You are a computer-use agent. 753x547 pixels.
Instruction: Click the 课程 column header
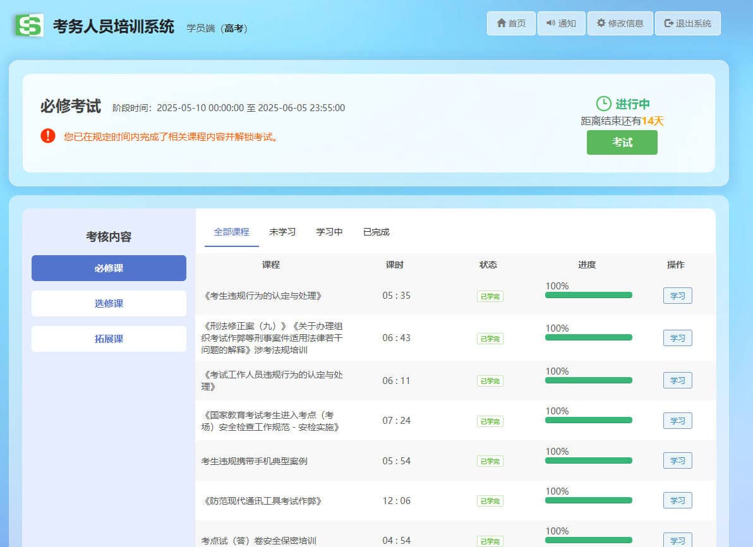point(271,265)
